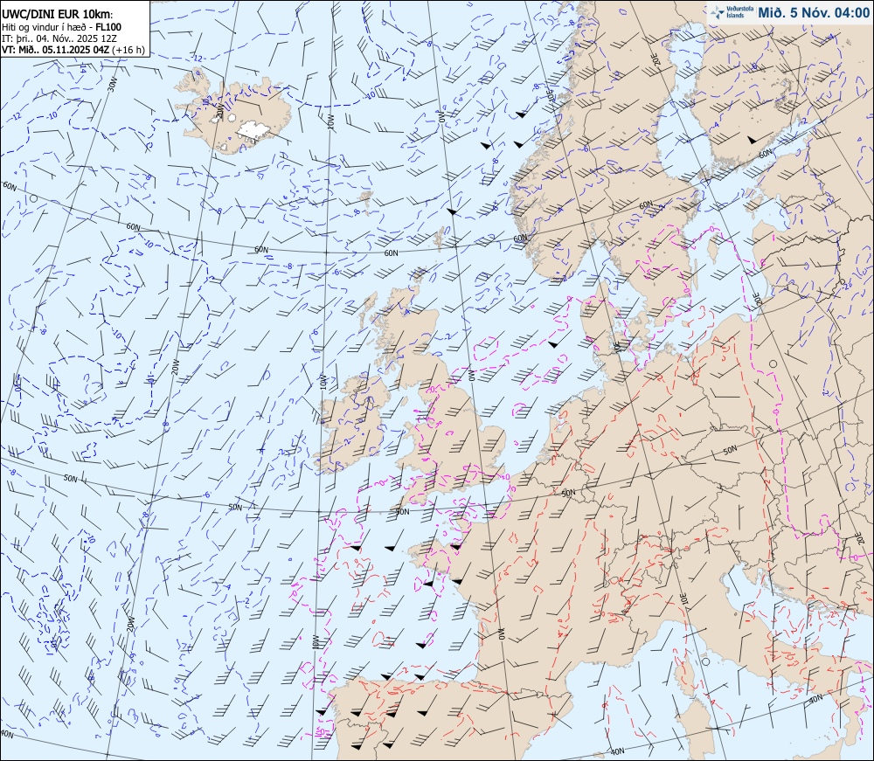Click the calm-wind circle west of Corsica
Image resolution: width=874 pixels, height=761 pixels.
pyautogui.click(x=705, y=661)
